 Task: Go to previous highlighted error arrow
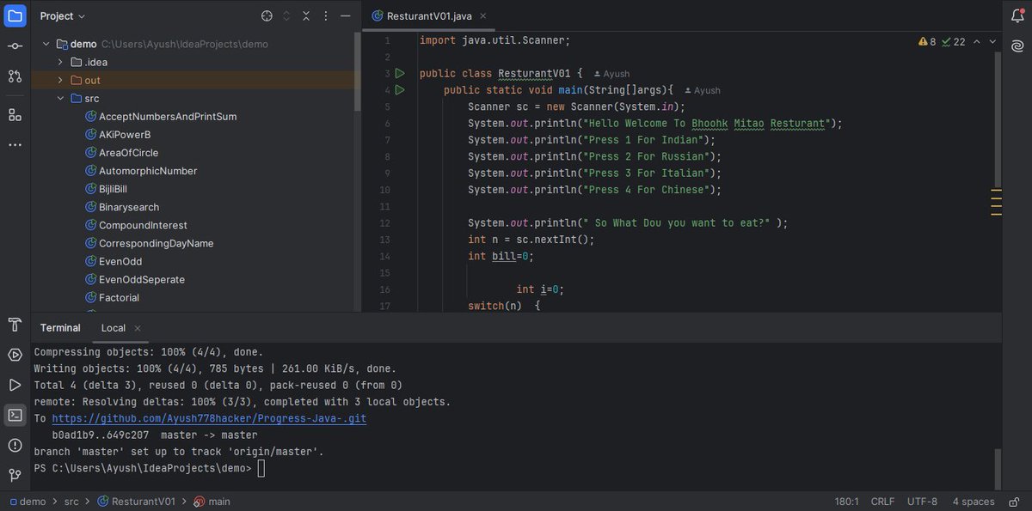pos(976,41)
